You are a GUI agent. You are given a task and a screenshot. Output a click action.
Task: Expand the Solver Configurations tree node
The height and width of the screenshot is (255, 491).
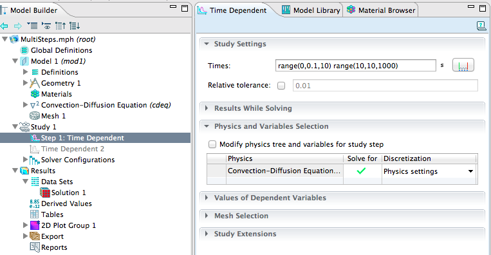click(25, 160)
